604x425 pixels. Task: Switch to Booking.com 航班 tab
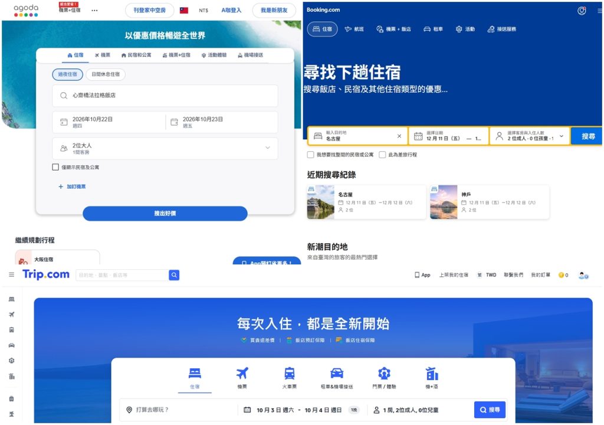pos(354,29)
